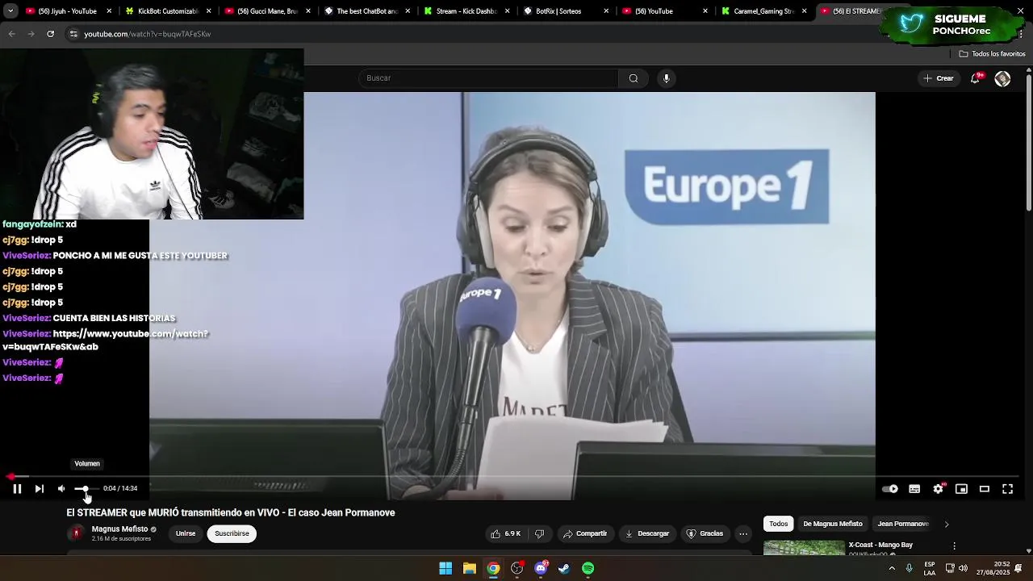Open the video settings gear
The image size is (1033, 581).
(938, 489)
